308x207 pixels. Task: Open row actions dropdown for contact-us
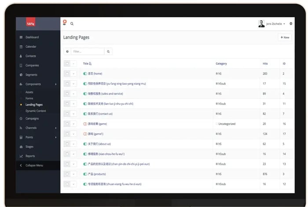(x=73, y=114)
